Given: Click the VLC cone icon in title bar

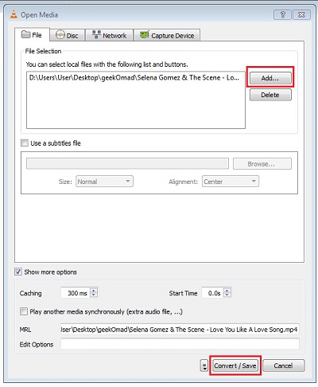Looking at the screenshot, I should tap(14, 14).
